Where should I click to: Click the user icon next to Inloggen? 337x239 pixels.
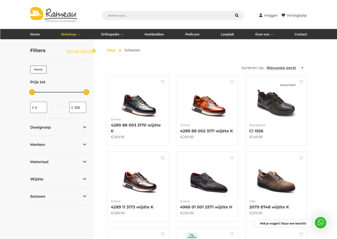tap(261, 15)
